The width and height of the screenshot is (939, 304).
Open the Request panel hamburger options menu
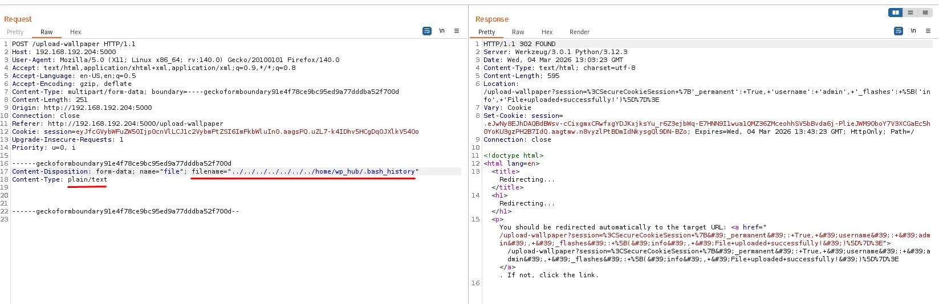tap(457, 31)
